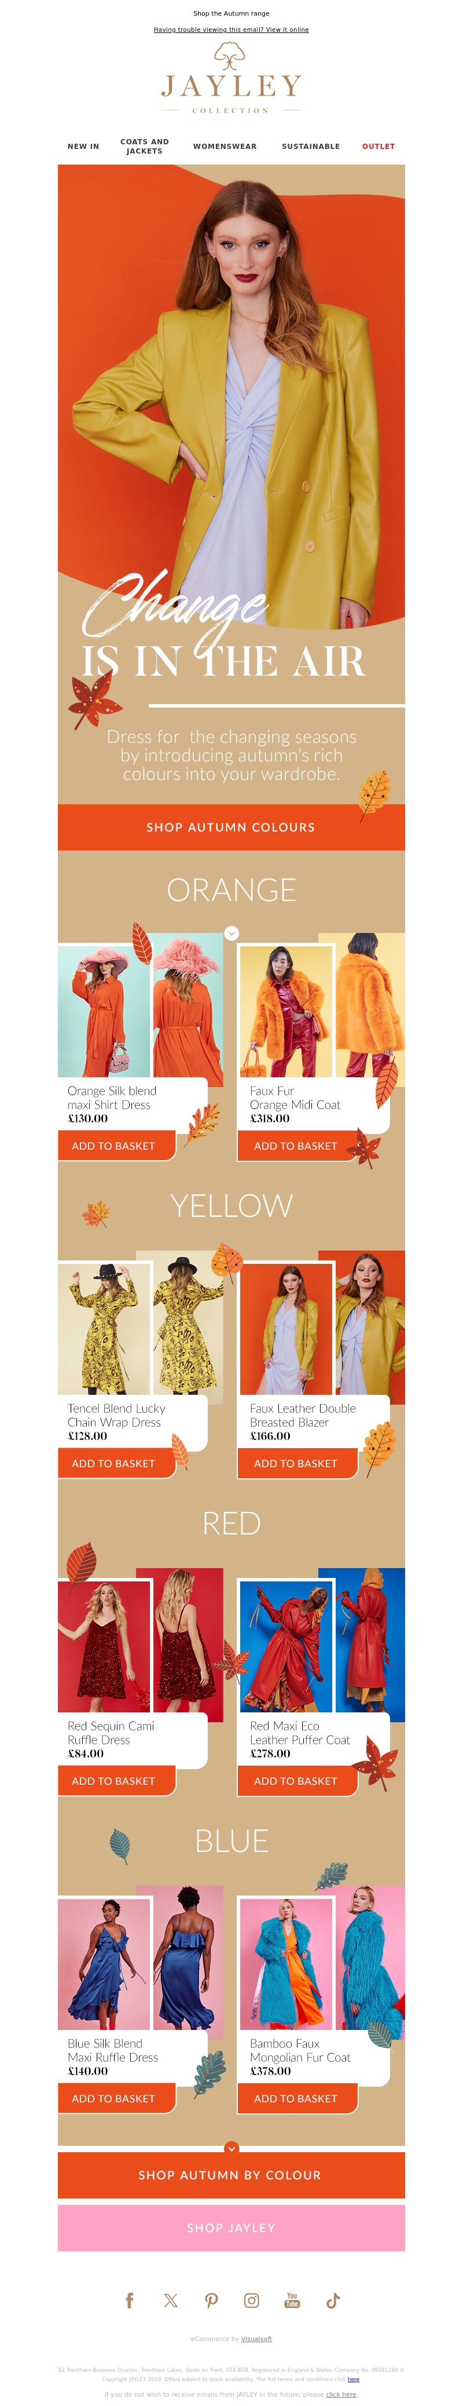Open the Pinterest social icon
463x2406 pixels.
(212, 2301)
